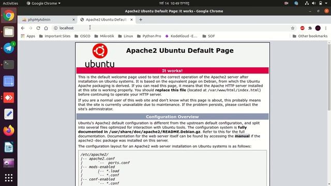This screenshot has height=186, width=331.
Task: Open the Mikrotik bookmarks folder
Action: (x=104, y=36)
